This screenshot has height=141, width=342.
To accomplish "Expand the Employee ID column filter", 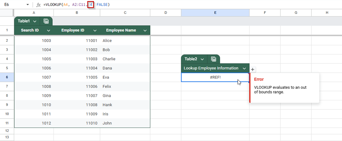I will coord(95,31).
